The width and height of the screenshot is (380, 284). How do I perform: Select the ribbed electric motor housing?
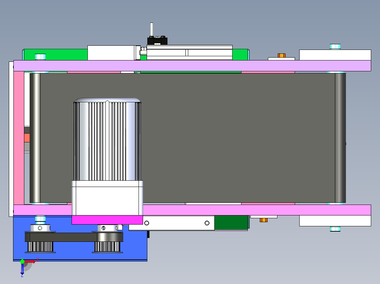[x=107, y=139]
